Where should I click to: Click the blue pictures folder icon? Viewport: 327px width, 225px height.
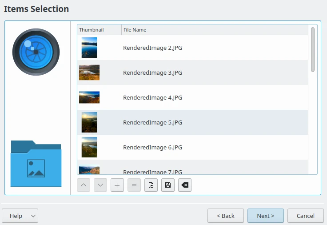click(x=36, y=163)
